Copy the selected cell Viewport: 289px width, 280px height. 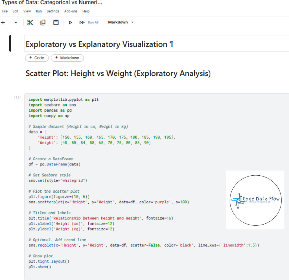tap(43, 23)
